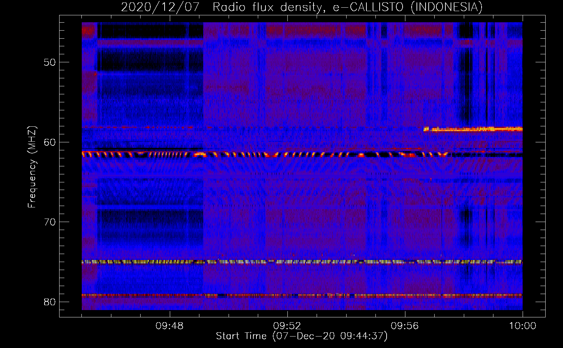Click the 60 frequency tick label
This screenshot has height=348, width=563.
[50, 142]
